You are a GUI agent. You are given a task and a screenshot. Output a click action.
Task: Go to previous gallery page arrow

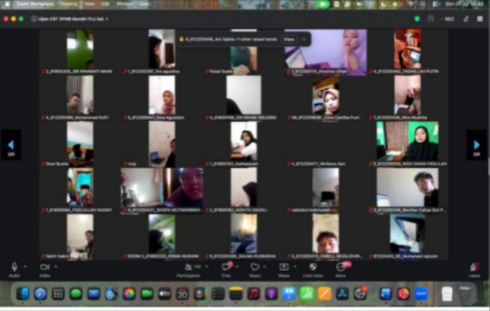(11, 145)
